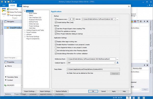Click the open folder icon in title bar
This screenshot has width=153, height=99.
pyautogui.click(x=8, y=2)
